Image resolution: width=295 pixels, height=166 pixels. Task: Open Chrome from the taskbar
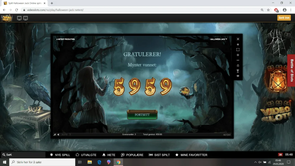click(118, 162)
